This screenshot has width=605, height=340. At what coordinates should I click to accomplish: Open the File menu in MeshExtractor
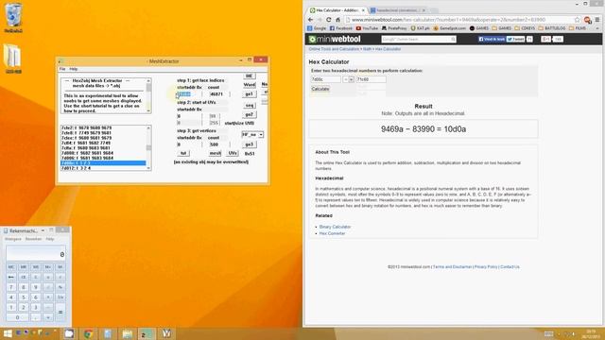(62, 69)
